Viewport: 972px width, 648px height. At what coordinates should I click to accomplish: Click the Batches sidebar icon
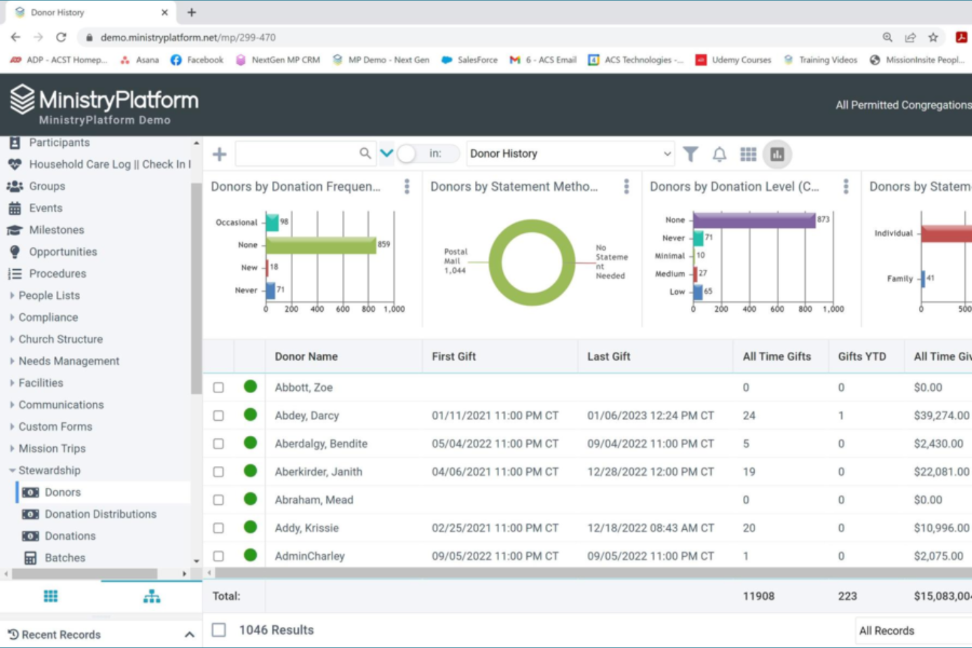(31, 557)
